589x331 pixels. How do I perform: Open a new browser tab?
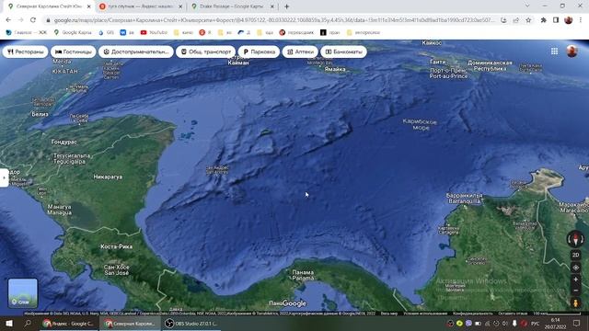286,6
